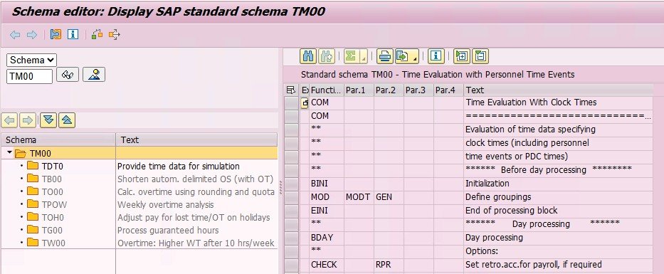
Task: Click the Par.4 column header
Action: click(449, 90)
